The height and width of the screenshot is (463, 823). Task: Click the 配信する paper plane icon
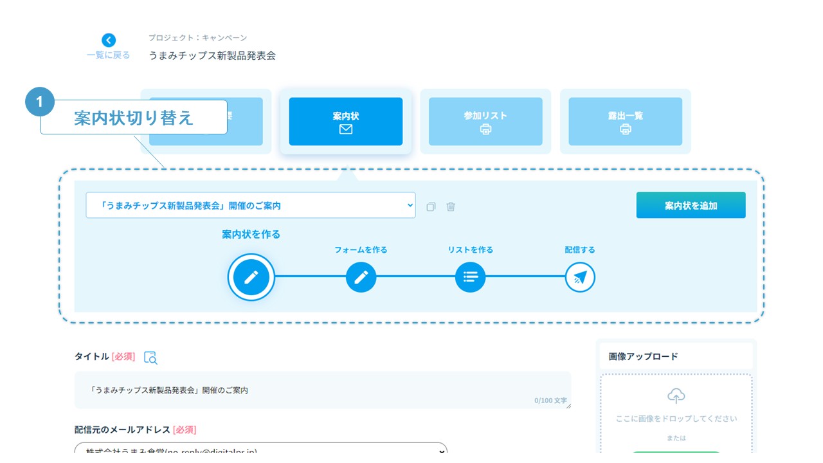[580, 278]
